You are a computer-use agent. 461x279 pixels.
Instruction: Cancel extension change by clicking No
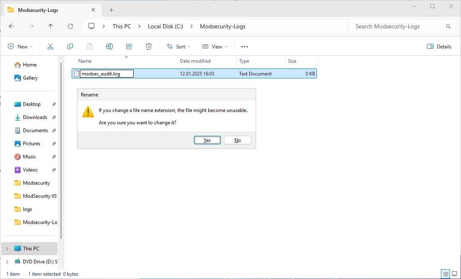click(238, 140)
